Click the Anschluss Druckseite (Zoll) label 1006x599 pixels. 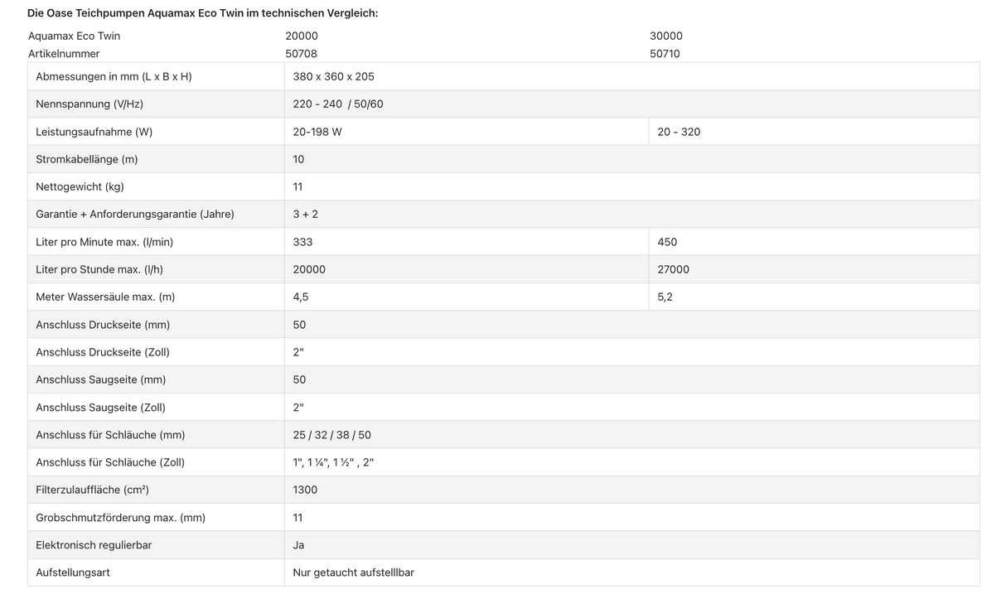103,352
